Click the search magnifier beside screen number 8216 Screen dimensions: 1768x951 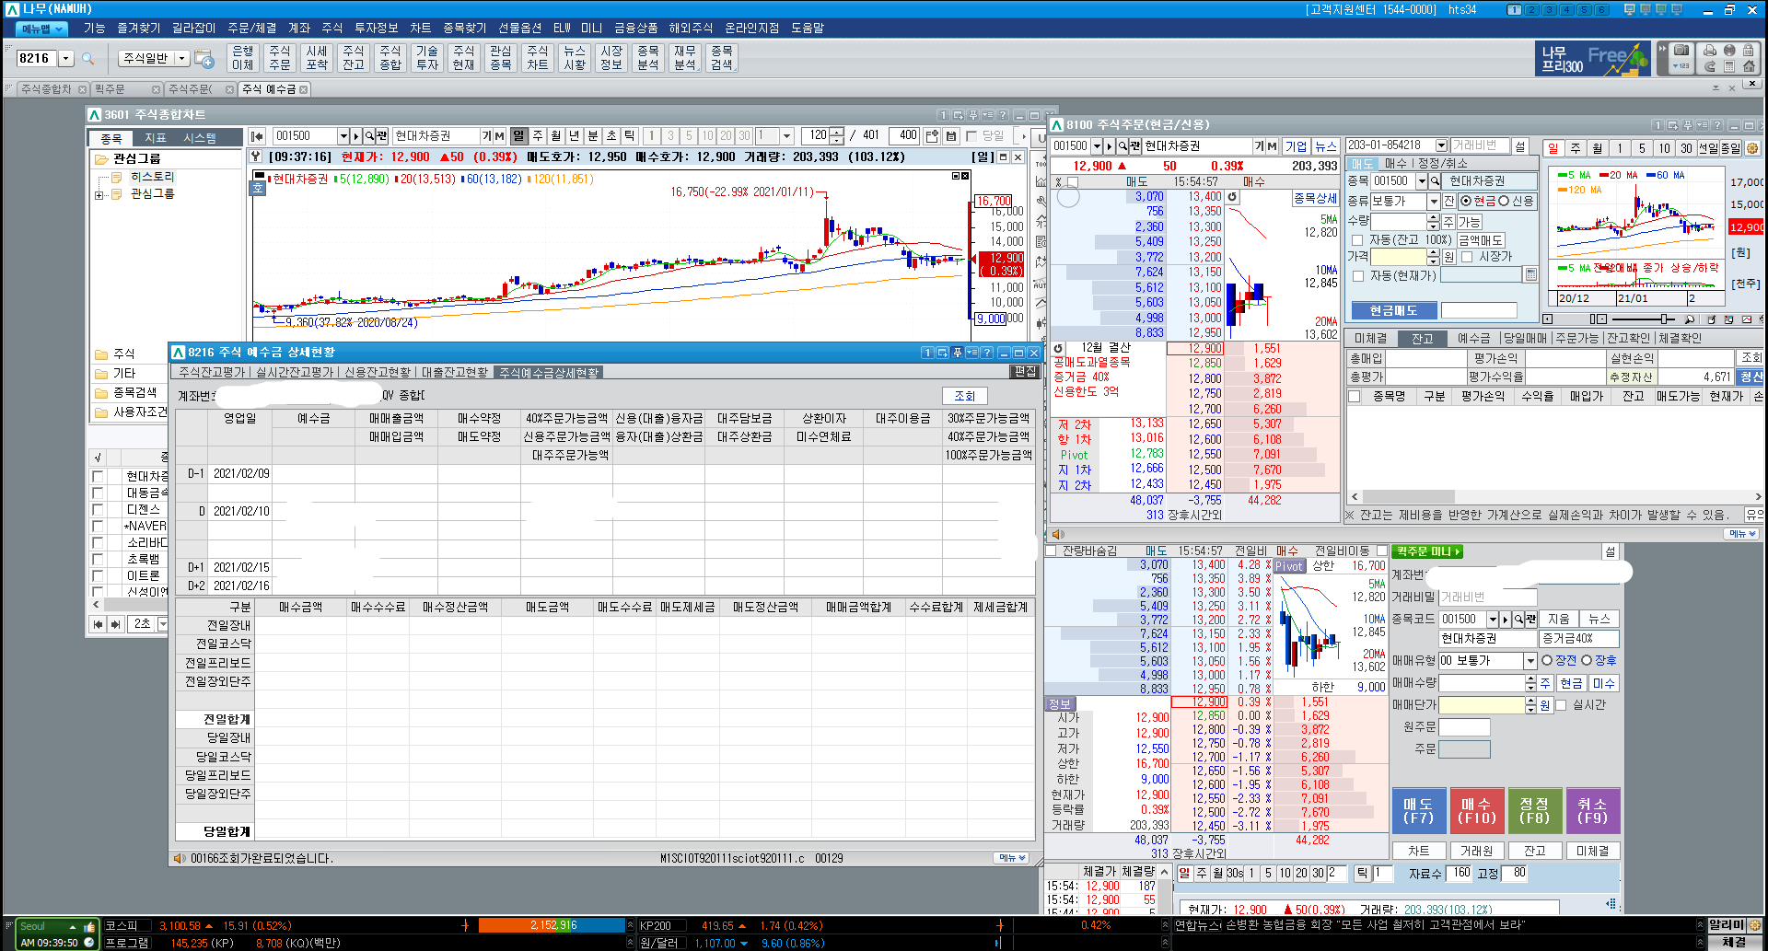click(x=88, y=59)
